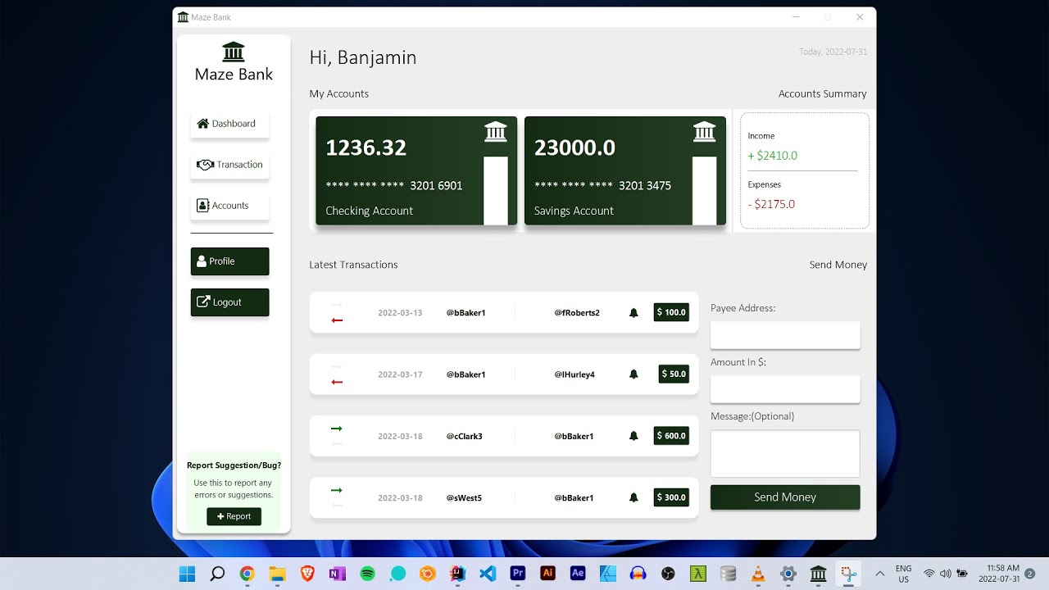Open VLC media player from the taskbar
Image resolution: width=1049 pixels, height=590 pixels.
(x=758, y=574)
